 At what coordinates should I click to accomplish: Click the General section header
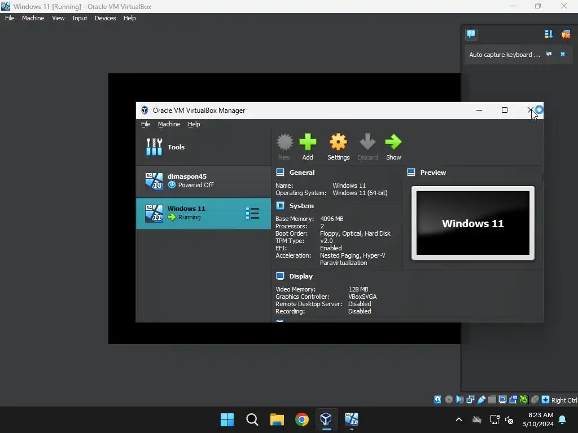(302, 173)
